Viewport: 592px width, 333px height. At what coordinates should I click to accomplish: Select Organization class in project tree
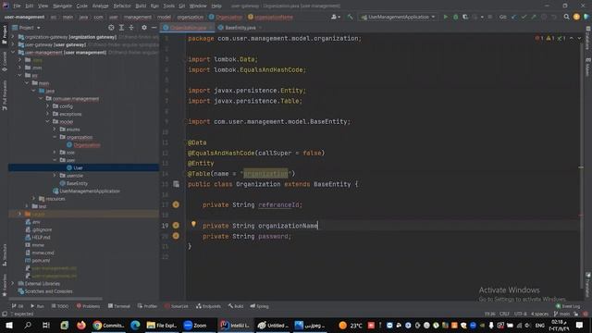point(87,144)
